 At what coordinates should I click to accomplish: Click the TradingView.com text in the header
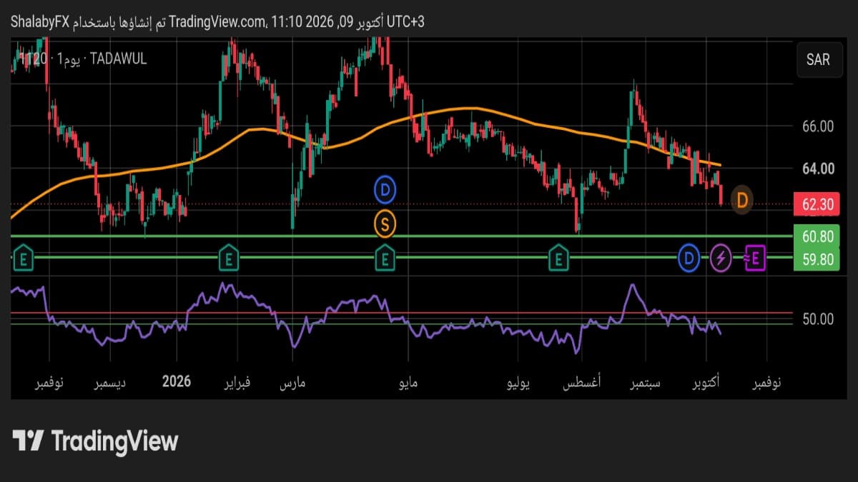(217, 22)
